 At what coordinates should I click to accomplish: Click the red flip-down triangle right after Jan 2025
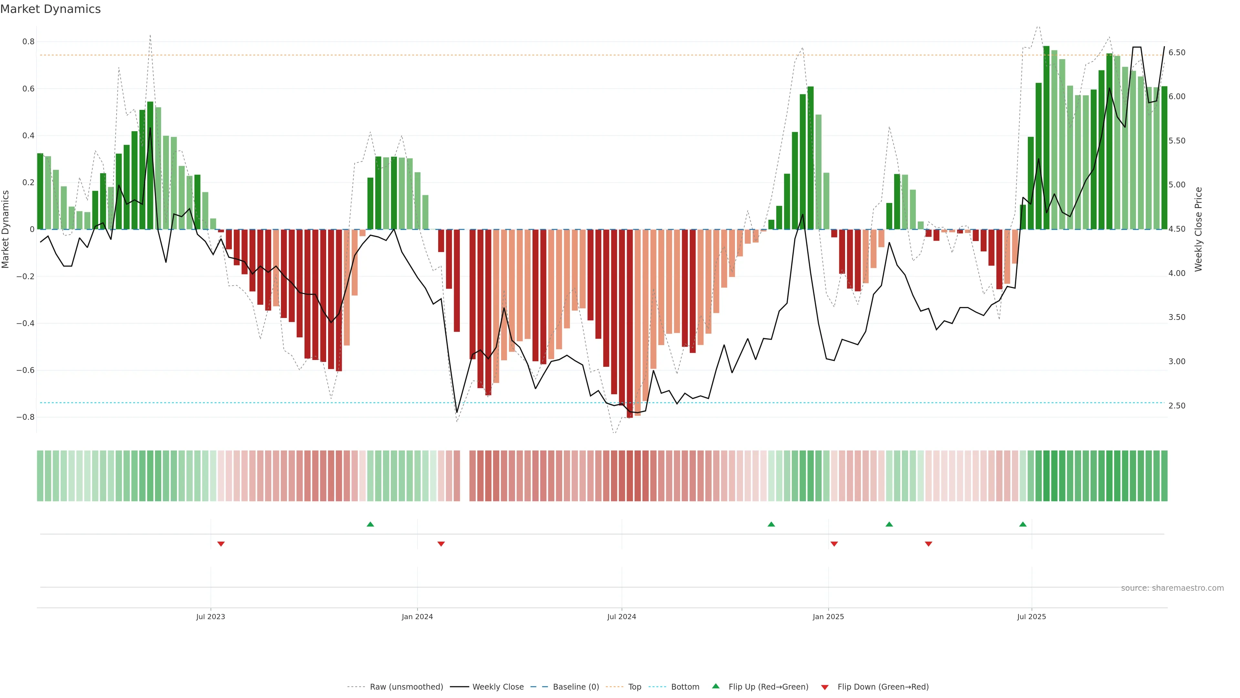click(x=834, y=544)
